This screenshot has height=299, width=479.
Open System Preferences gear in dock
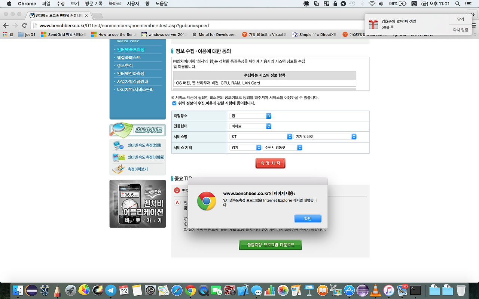pyautogui.click(x=150, y=290)
